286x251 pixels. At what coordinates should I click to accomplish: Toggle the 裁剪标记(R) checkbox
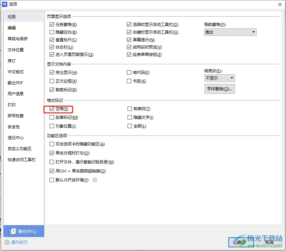[x=52, y=90]
